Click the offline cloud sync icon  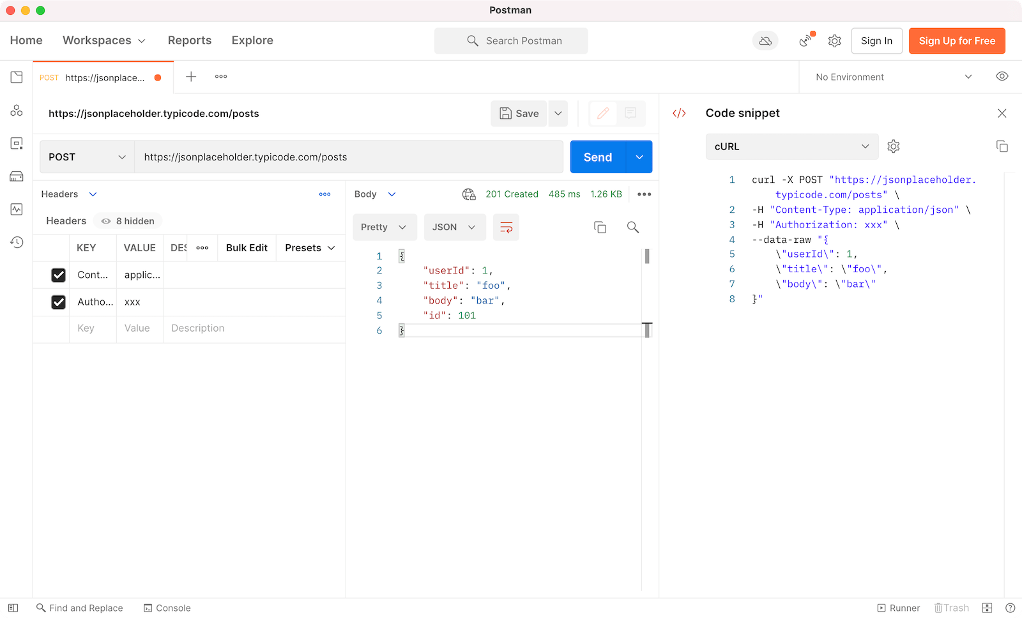(x=765, y=41)
